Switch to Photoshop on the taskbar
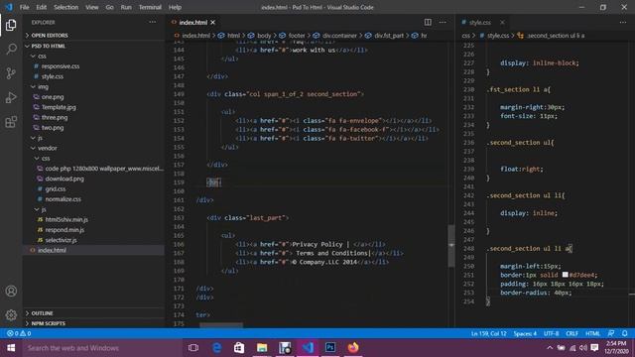Viewport: 635px width, 357px height. click(x=330, y=348)
